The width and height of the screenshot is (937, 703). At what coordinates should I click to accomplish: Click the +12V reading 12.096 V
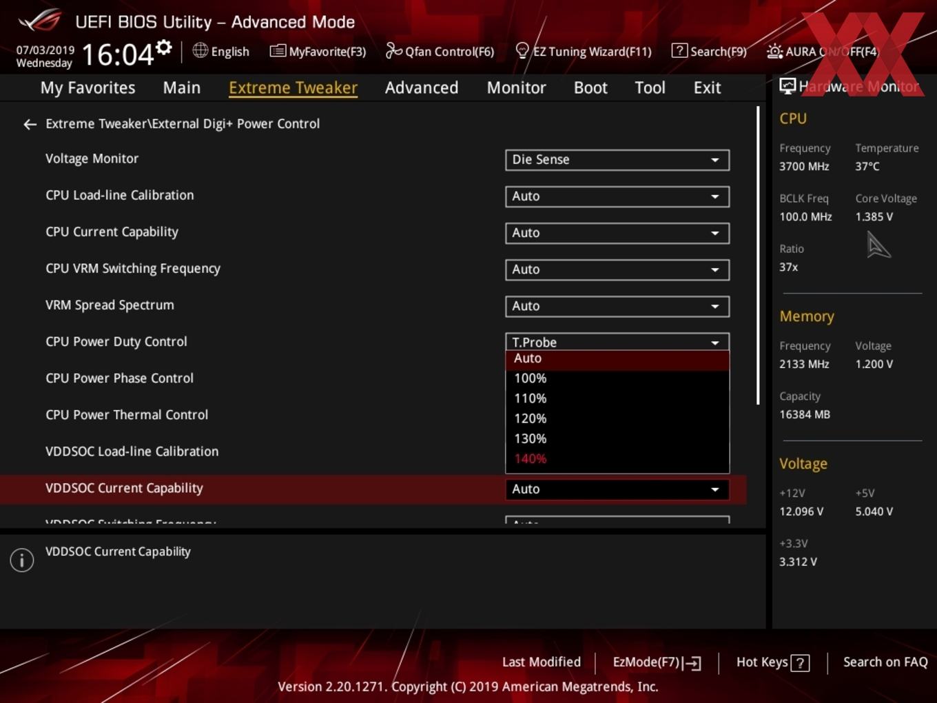801,511
